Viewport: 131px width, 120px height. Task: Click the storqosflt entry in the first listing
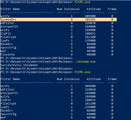click(x=9, y=26)
